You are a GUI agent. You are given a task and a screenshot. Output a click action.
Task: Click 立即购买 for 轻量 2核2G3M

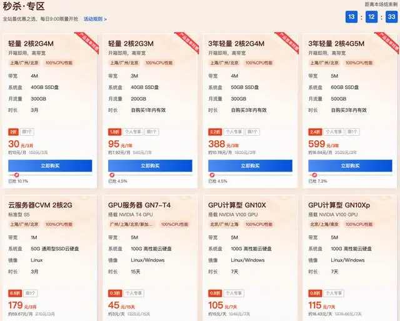150,166
